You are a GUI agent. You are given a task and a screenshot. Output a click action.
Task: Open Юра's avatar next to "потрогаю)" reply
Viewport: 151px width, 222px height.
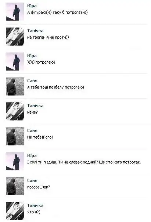[x=15, y=61]
